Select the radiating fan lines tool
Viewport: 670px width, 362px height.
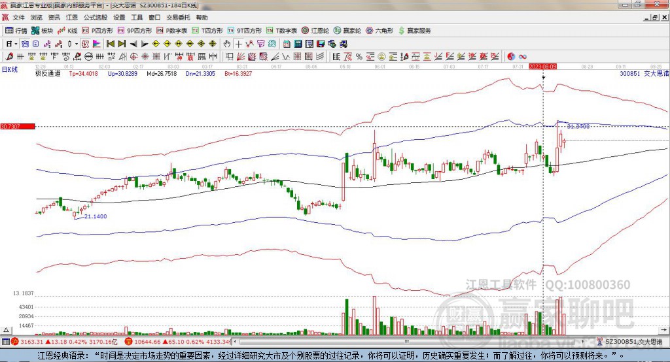(x=241, y=56)
